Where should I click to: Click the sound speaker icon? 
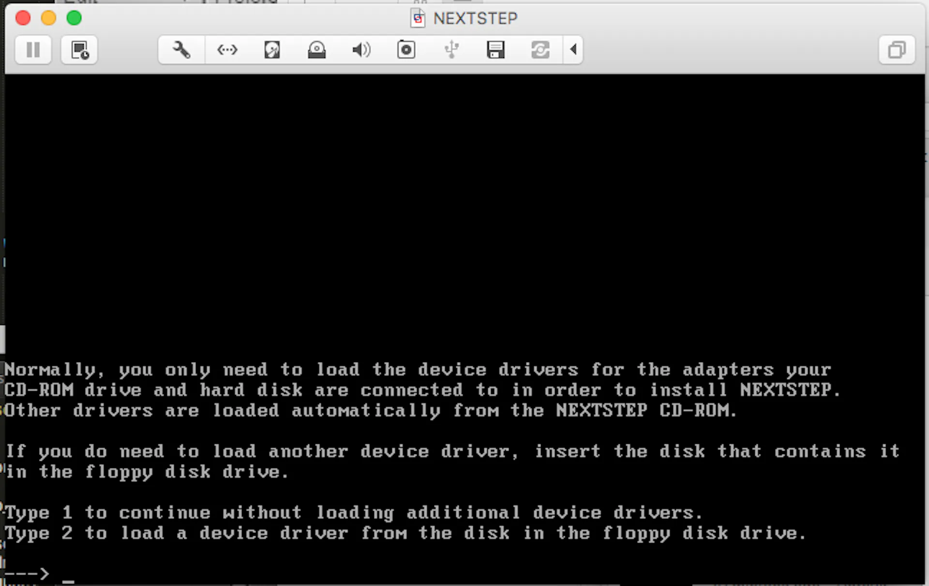(x=361, y=49)
